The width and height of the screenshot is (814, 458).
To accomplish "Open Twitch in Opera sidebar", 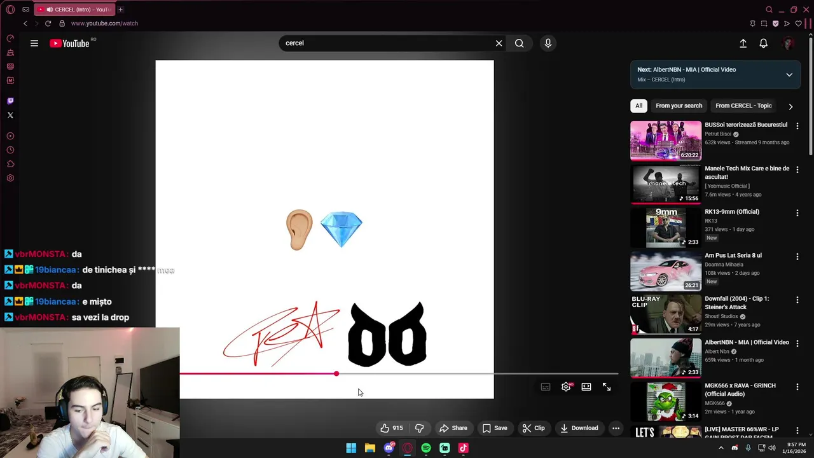I will [x=10, y=101].
